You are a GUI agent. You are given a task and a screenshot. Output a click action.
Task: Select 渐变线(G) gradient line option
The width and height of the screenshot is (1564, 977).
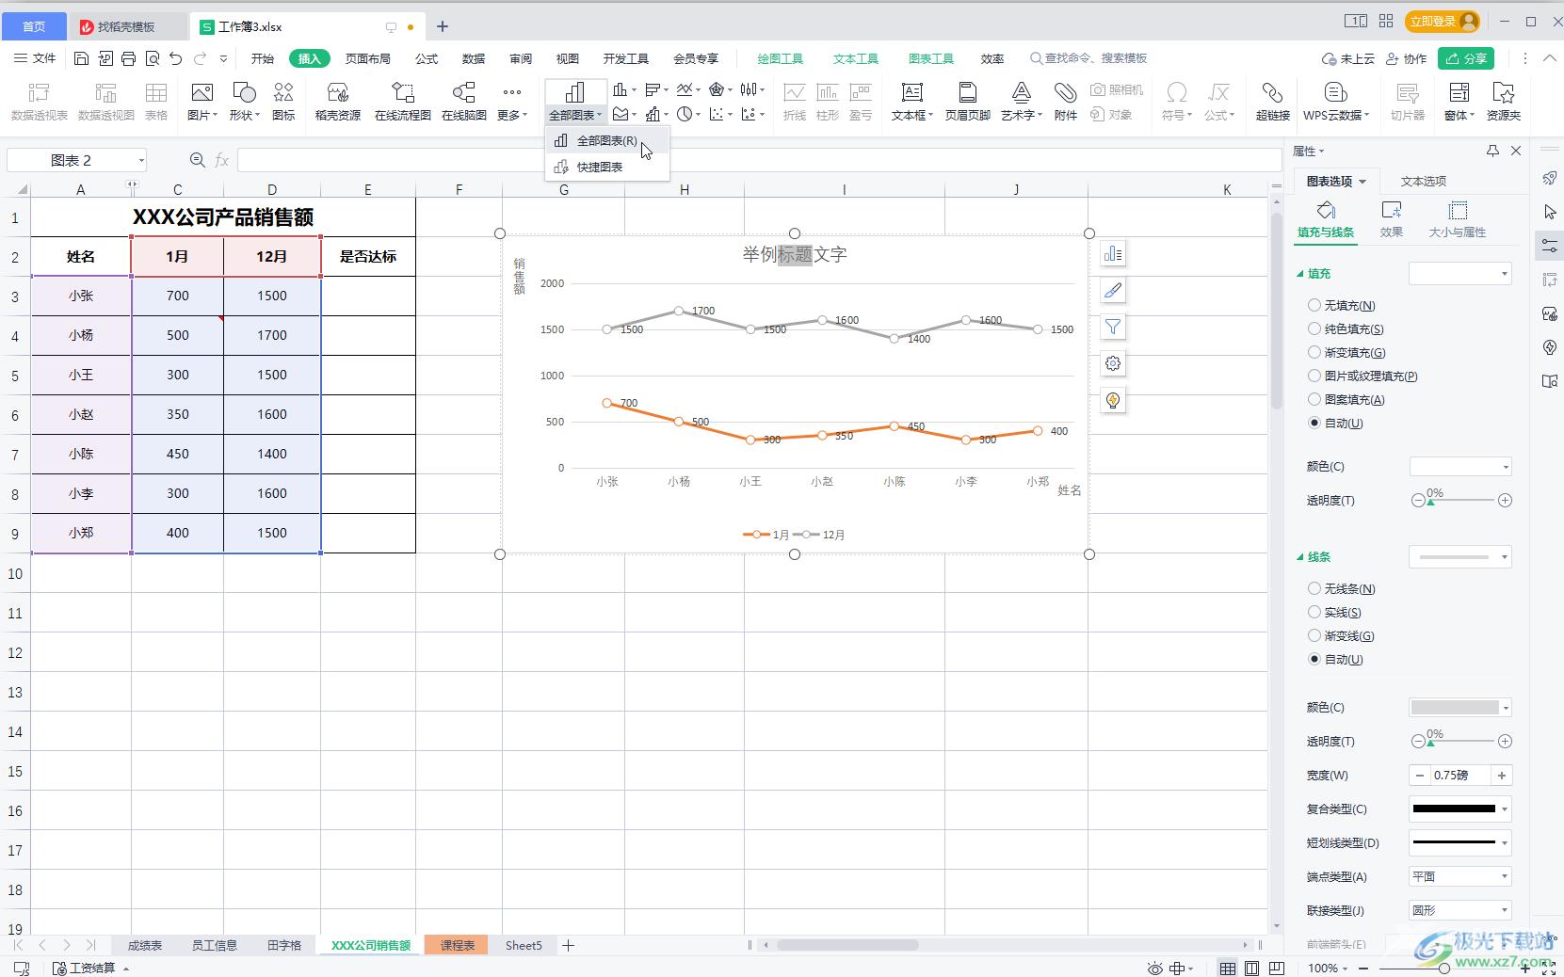point(1342,636)
